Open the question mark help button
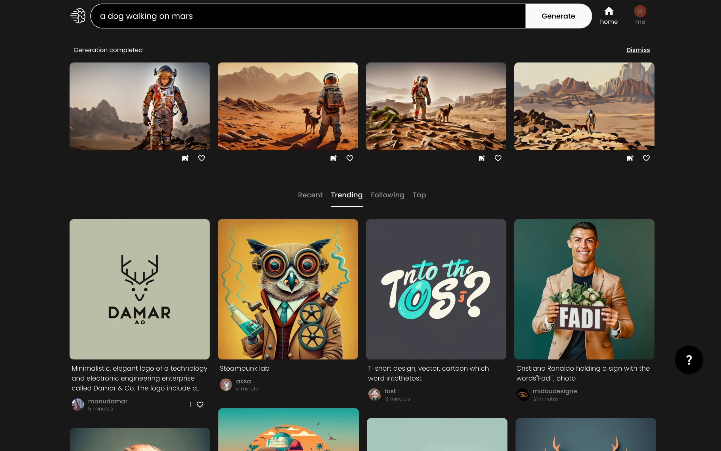Screen dimensions: 721x451 click(x=689, y=360)
